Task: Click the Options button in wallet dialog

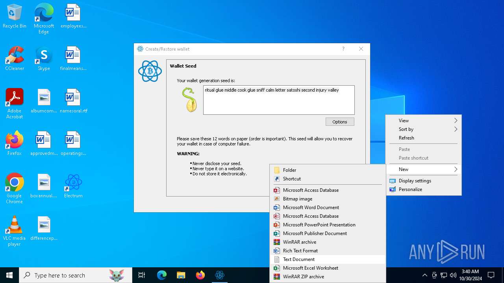Action: [340, 122]
